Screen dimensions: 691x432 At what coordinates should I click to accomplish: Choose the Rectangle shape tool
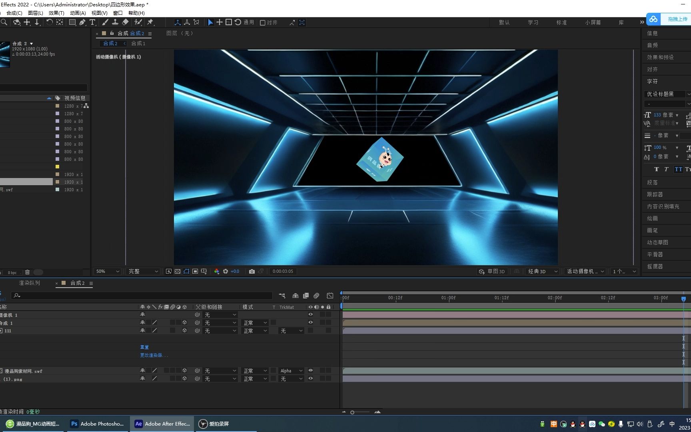72,22
